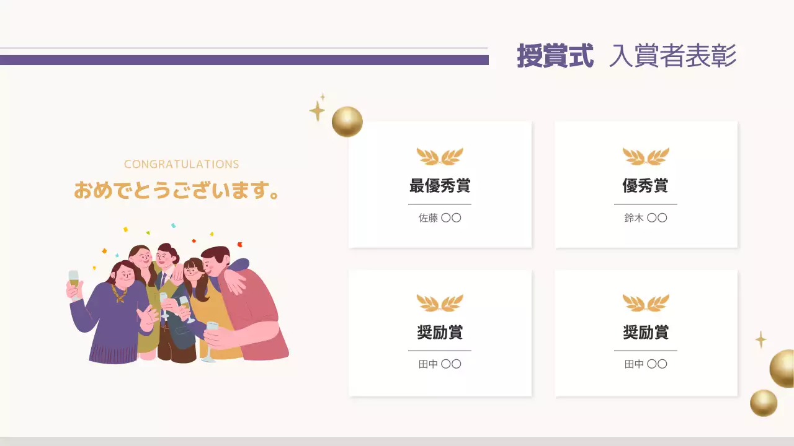Click the small gold ball at bottom right

click(764, 403)
